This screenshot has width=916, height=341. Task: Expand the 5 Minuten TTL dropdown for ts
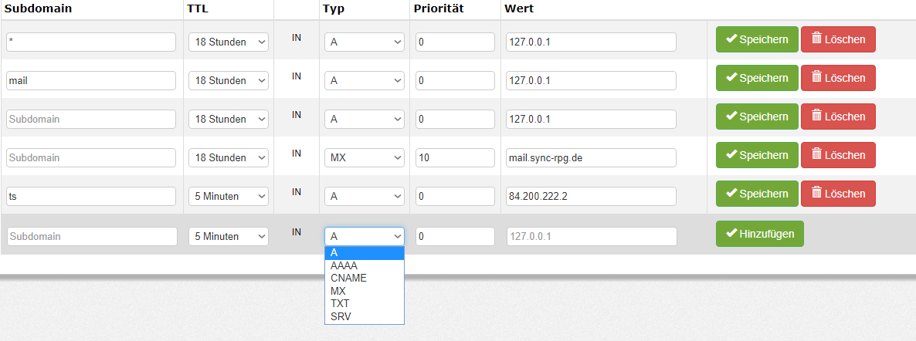[229, 196]
